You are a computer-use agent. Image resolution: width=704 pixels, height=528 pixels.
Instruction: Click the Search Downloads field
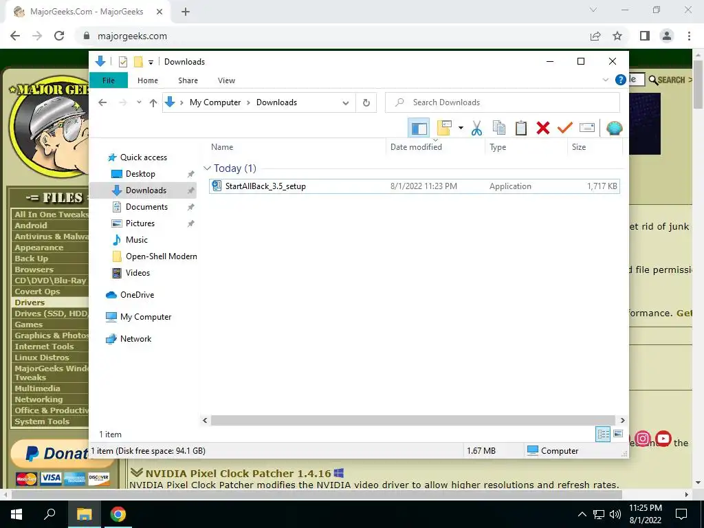[503, 102]
